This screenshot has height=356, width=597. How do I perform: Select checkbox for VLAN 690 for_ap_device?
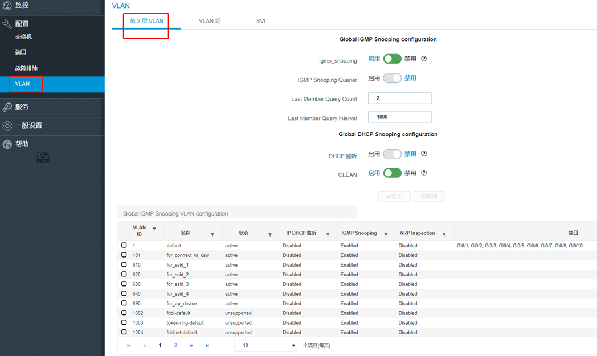(124, 303)
